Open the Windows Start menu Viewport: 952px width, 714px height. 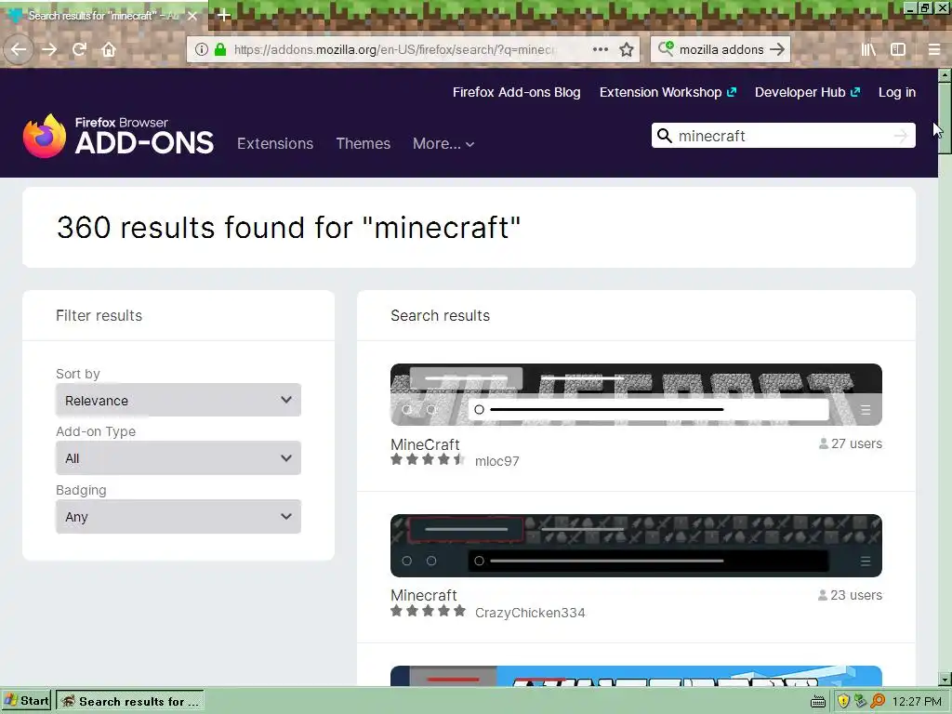(x=26, y=701)
